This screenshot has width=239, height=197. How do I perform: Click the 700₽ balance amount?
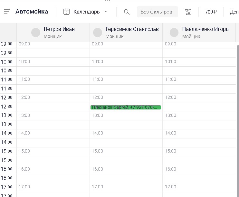[x=211, y=12]
